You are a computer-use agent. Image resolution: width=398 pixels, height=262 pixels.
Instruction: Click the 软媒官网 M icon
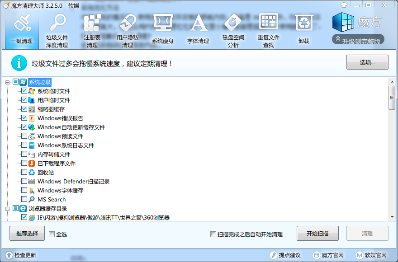359,255
